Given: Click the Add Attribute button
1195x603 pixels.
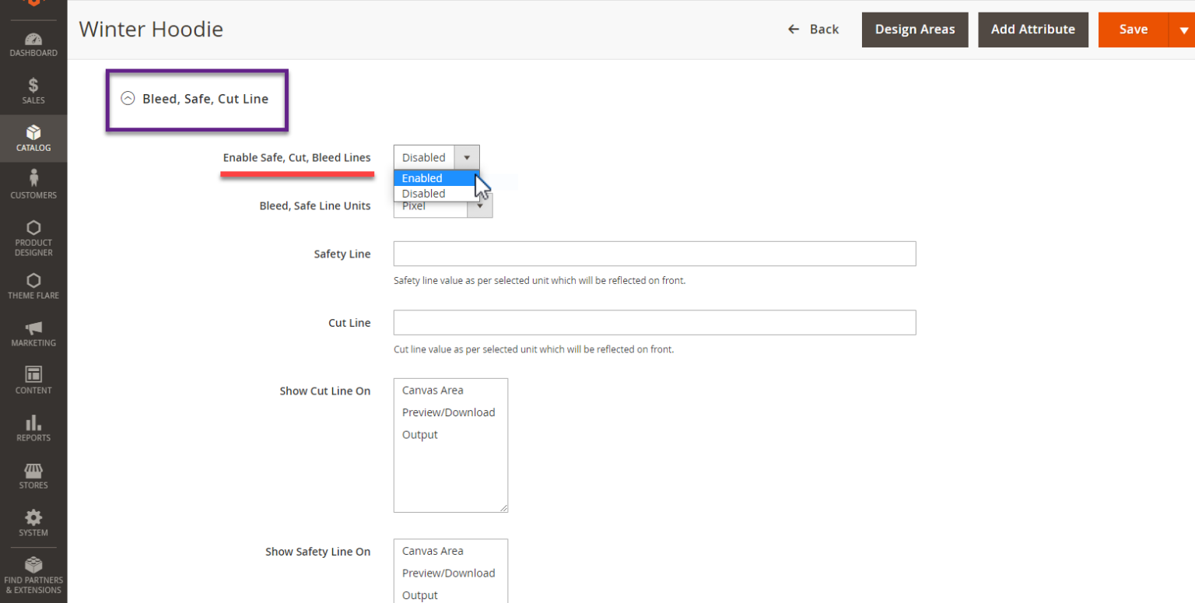Looking at the screenshot, I should coord(1032,30).
